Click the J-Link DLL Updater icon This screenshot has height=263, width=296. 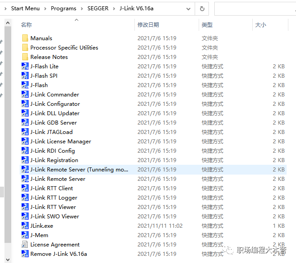tap(25, 113)
